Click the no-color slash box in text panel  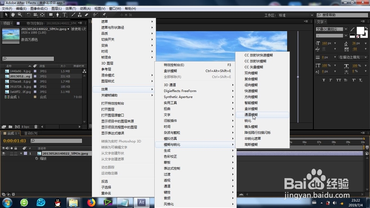(x=358, y=36)
